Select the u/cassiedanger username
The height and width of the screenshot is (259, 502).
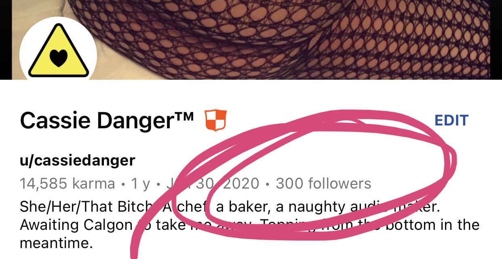[x=77, y=161]
